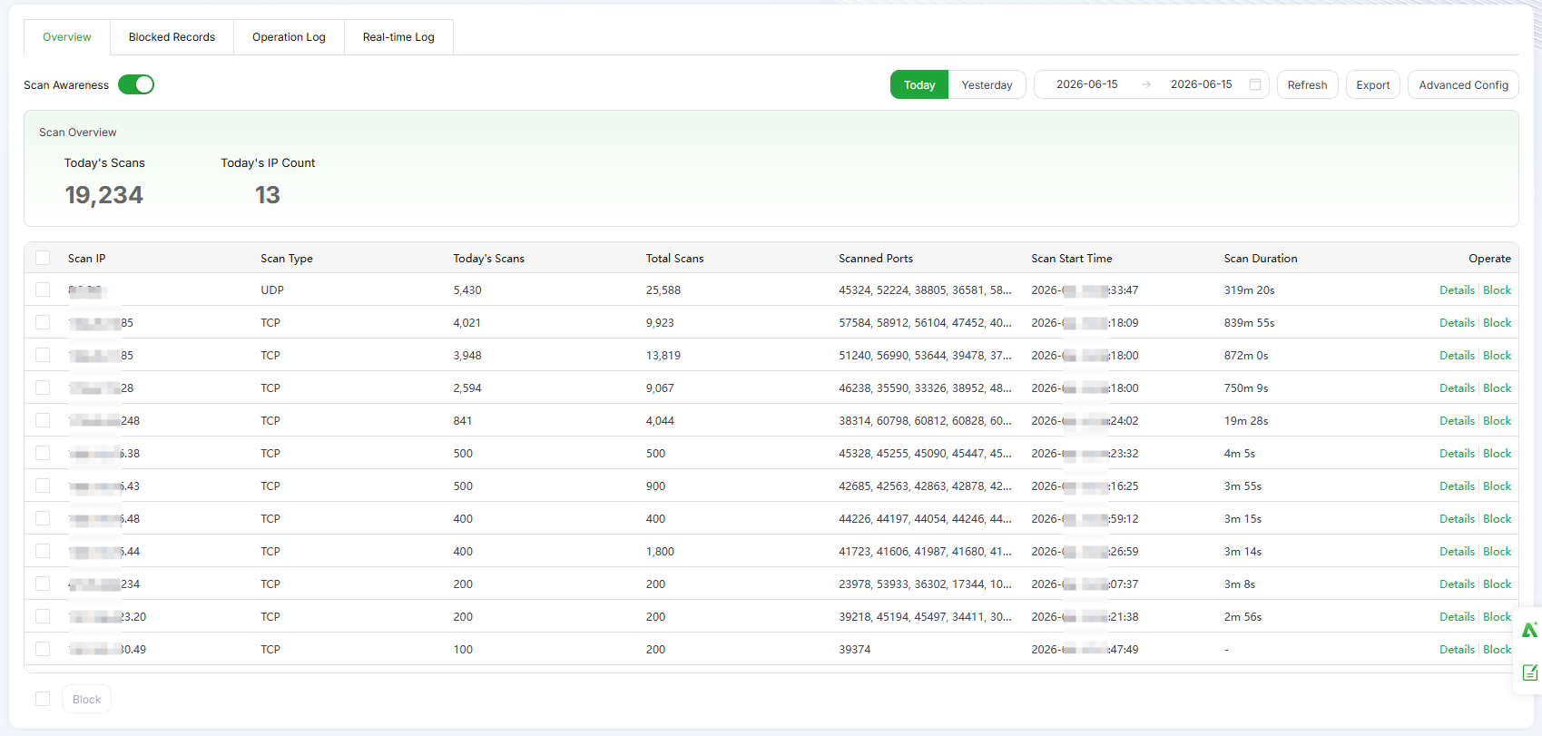Block the IP with 2m 56s duration
Image resolution: width=1542 pixels, height=736 pixels.
[1497, 616]
